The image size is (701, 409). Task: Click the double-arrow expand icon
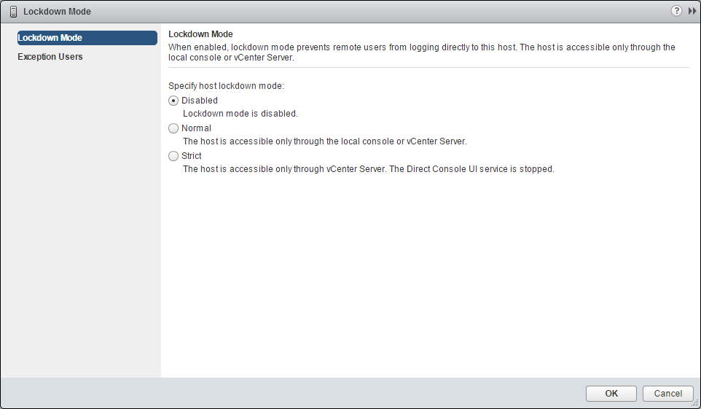coord(692,11)
